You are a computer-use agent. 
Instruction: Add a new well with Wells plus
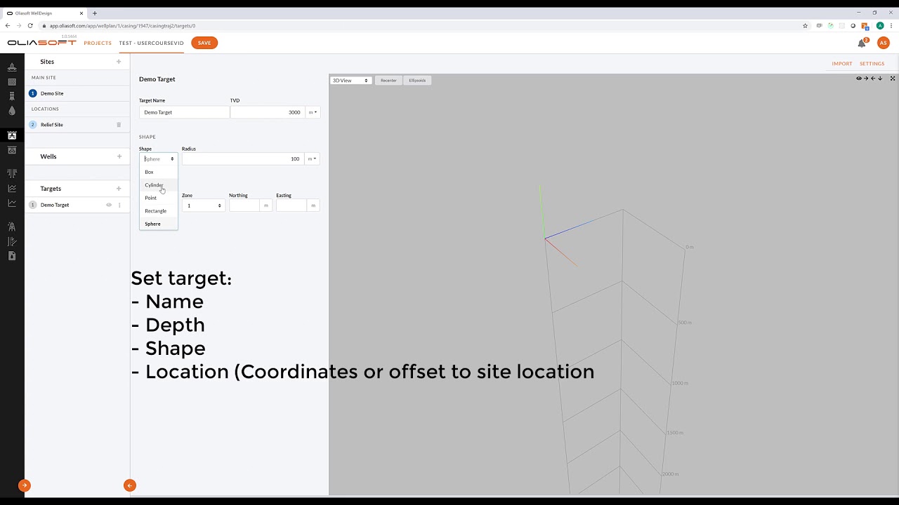[119, 156]
